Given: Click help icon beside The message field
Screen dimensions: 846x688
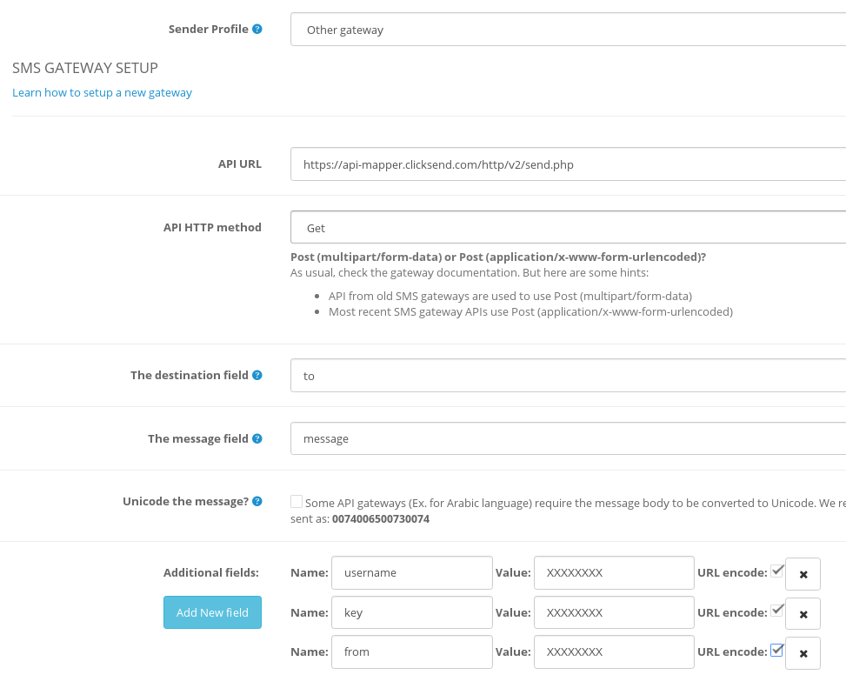Looking at the screenshot, I should click(257, 438).
